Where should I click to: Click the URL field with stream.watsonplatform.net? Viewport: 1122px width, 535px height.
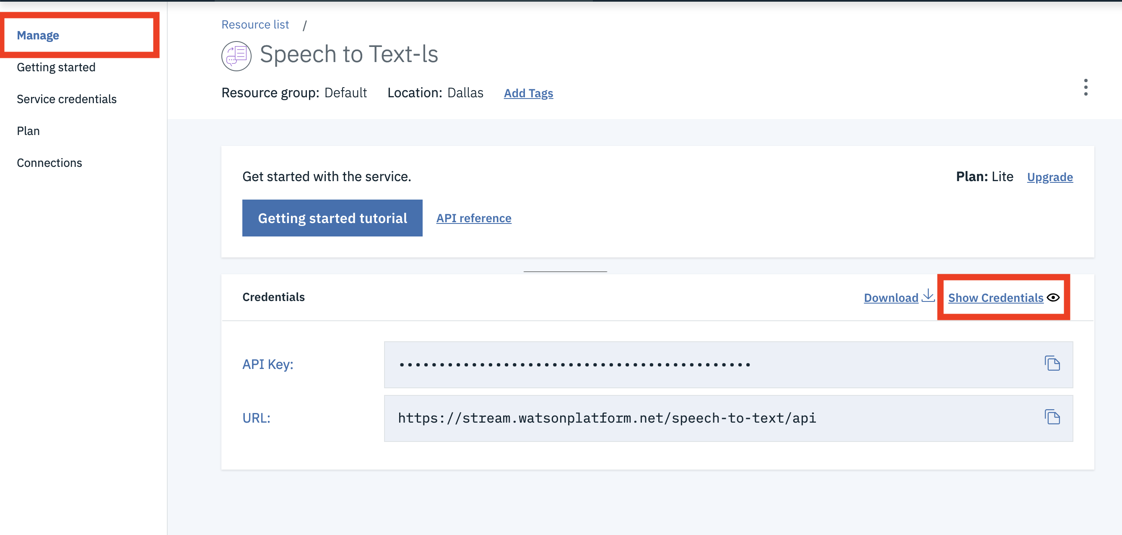pos(606,418)
